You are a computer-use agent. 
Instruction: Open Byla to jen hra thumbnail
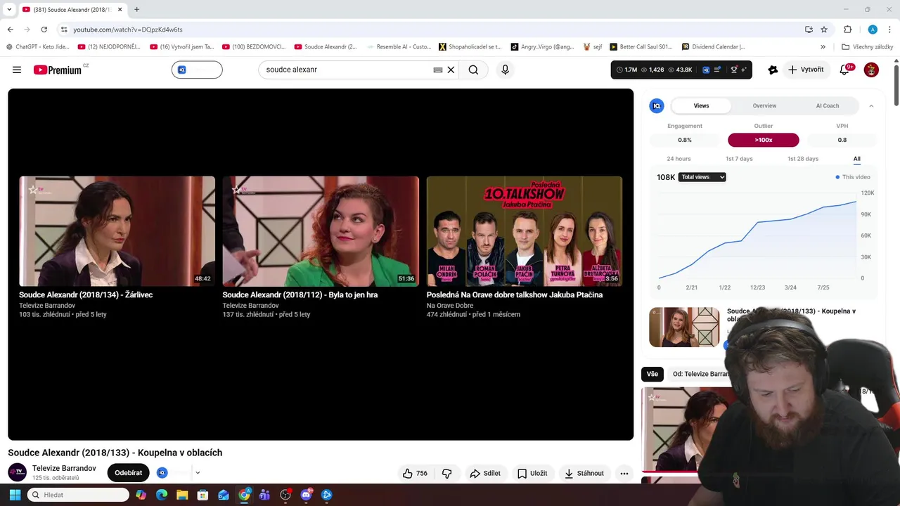click(x=321, y=231)
